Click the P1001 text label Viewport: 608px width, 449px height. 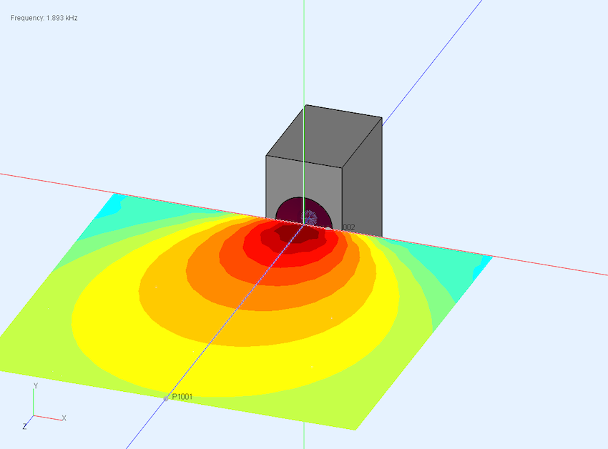pos(182,397)
